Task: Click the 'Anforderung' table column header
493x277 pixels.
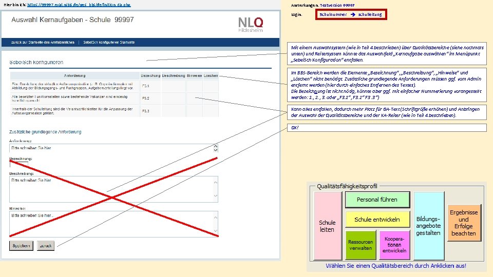Action: pyautogui.click(x=75, y=76)
